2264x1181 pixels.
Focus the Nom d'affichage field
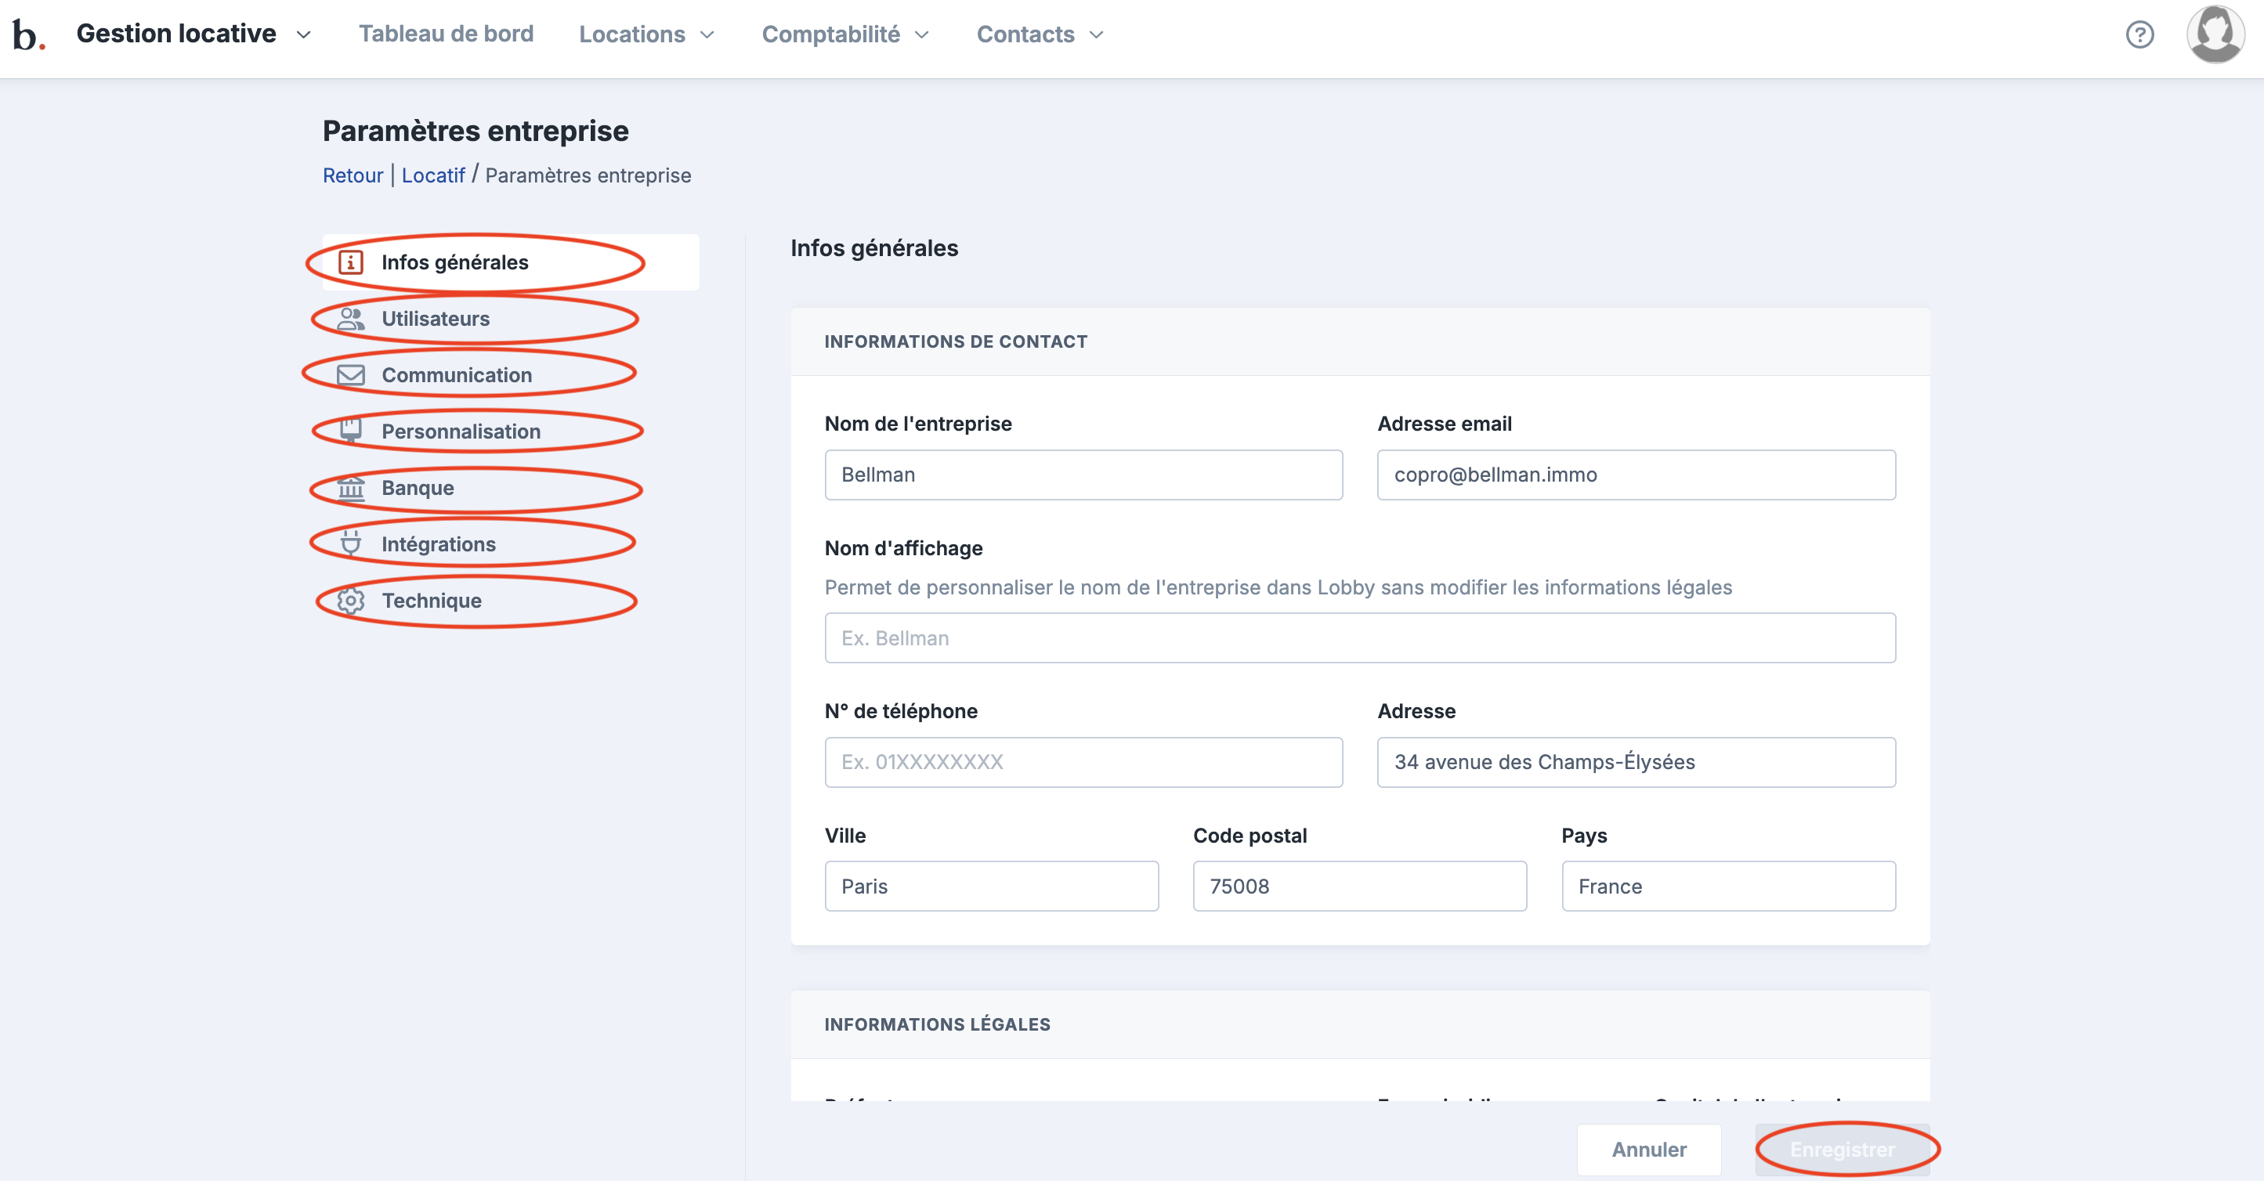(x=1358, y=638)
